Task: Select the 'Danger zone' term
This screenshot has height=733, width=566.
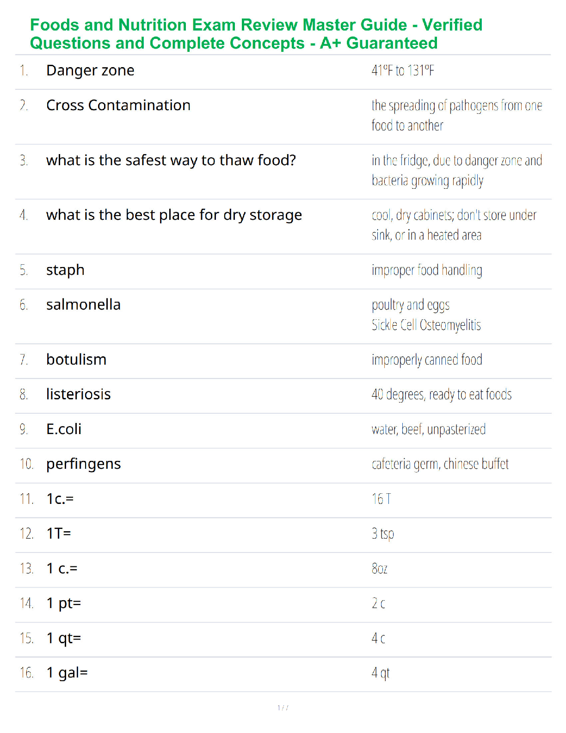Action: coord(90,70)
